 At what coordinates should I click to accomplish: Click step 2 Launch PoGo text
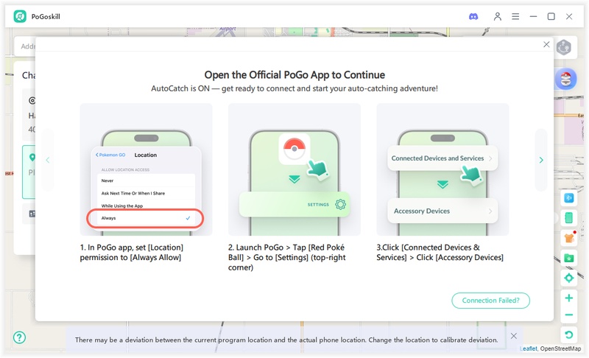pos(287,257)
